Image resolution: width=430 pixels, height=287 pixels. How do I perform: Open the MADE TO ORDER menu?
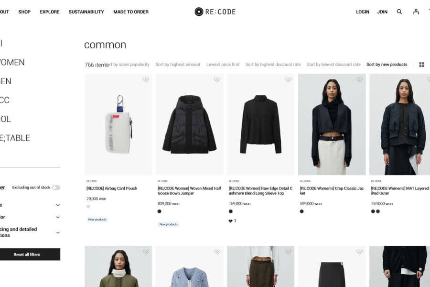(x=131, y=12)
